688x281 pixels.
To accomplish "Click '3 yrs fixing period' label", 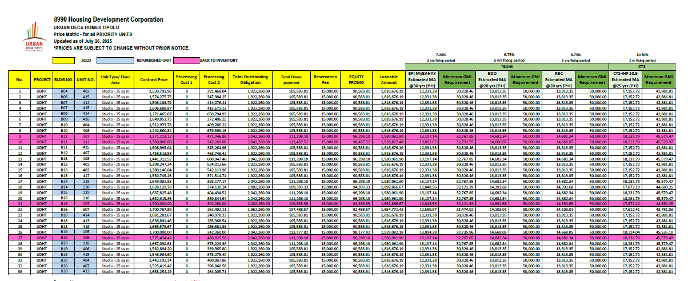I will (x=441, y=59).
